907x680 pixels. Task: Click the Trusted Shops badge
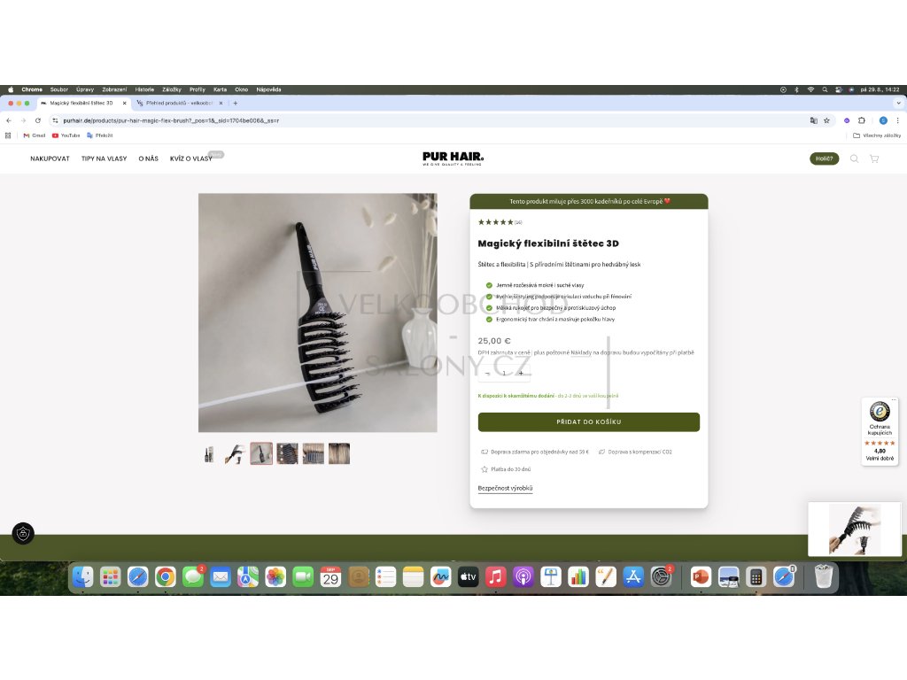tap(880, 431)
